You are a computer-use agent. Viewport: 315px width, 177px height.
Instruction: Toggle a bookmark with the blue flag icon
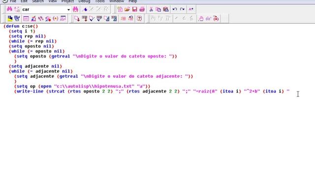[x=85, y=9]
